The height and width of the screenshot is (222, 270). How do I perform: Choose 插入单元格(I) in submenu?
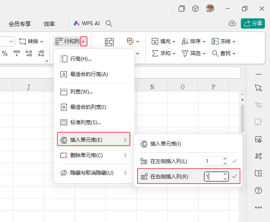point(188,144)
